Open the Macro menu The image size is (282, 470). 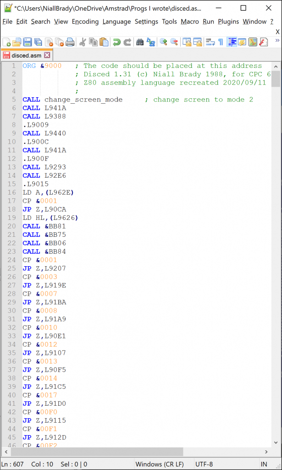click(190, 22)
